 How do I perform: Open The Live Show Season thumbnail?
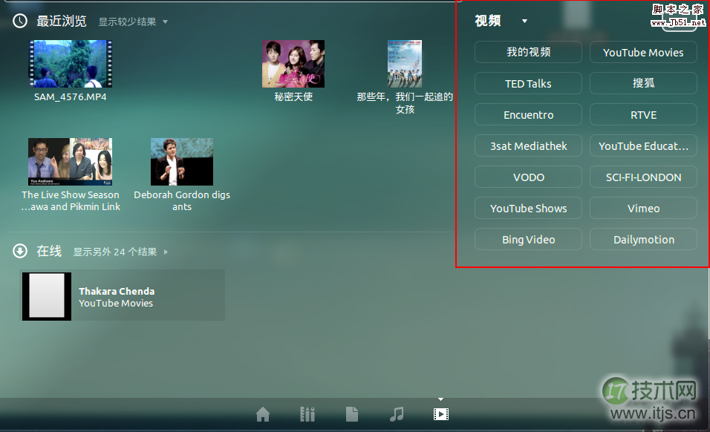71,162
